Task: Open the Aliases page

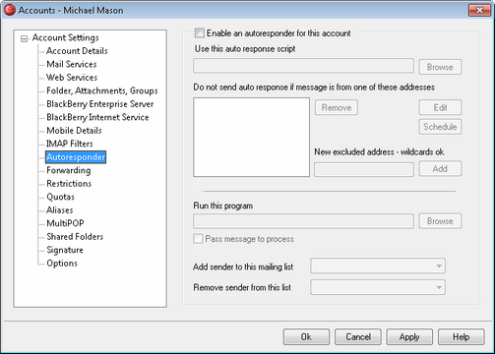Action: point(60,209)
